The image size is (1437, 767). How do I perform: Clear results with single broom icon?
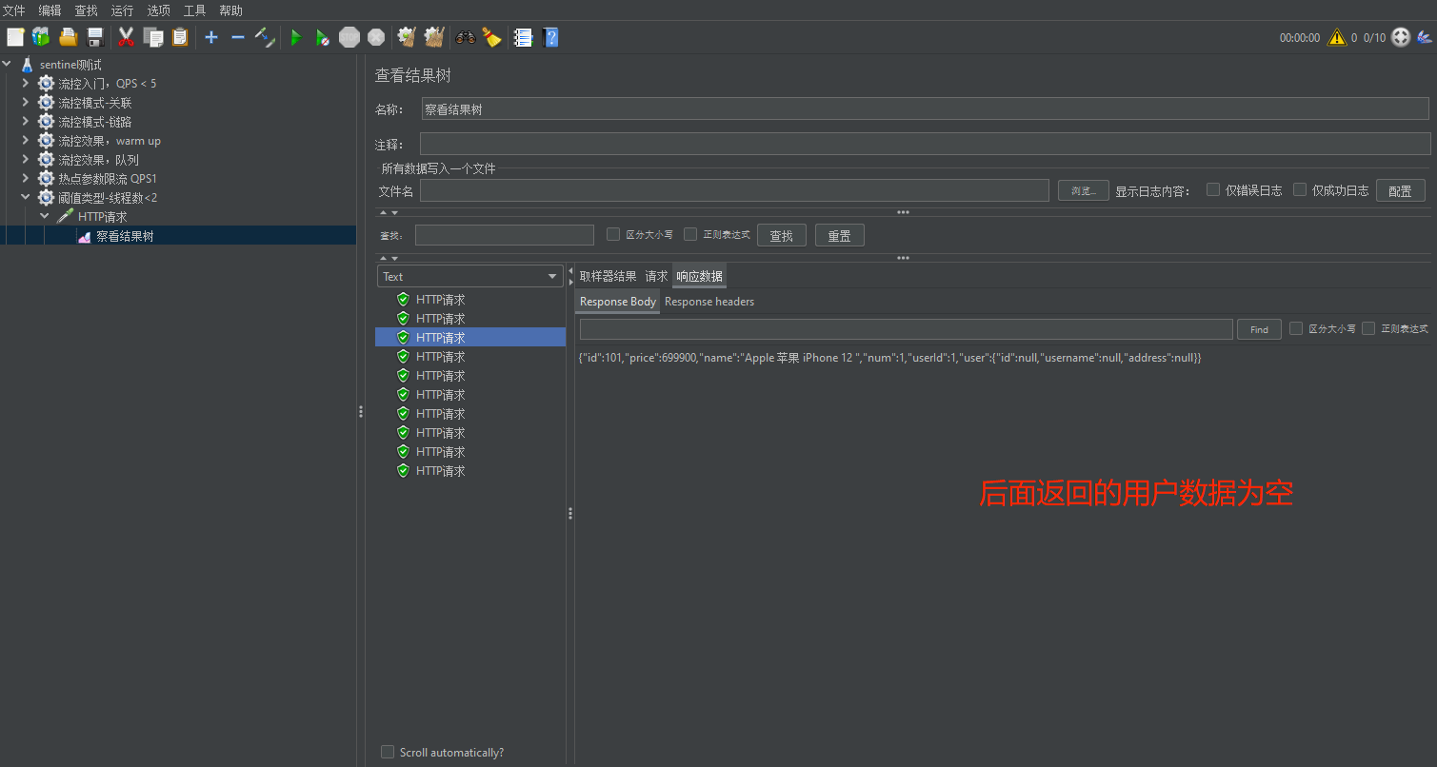point(407,37)
